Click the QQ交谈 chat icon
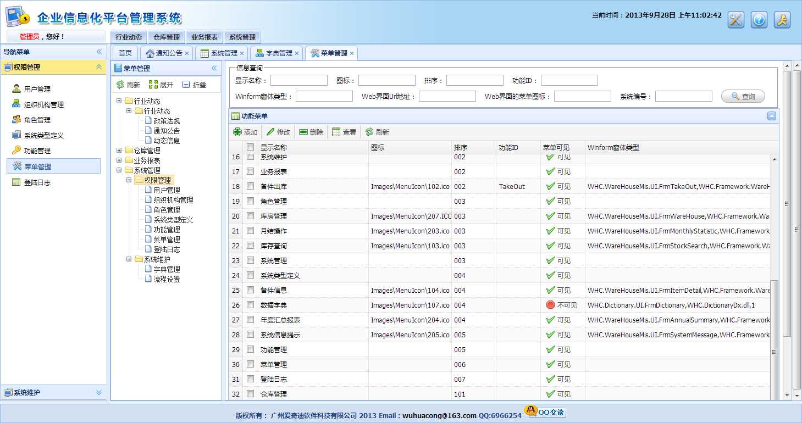 (x=545, y=412)
